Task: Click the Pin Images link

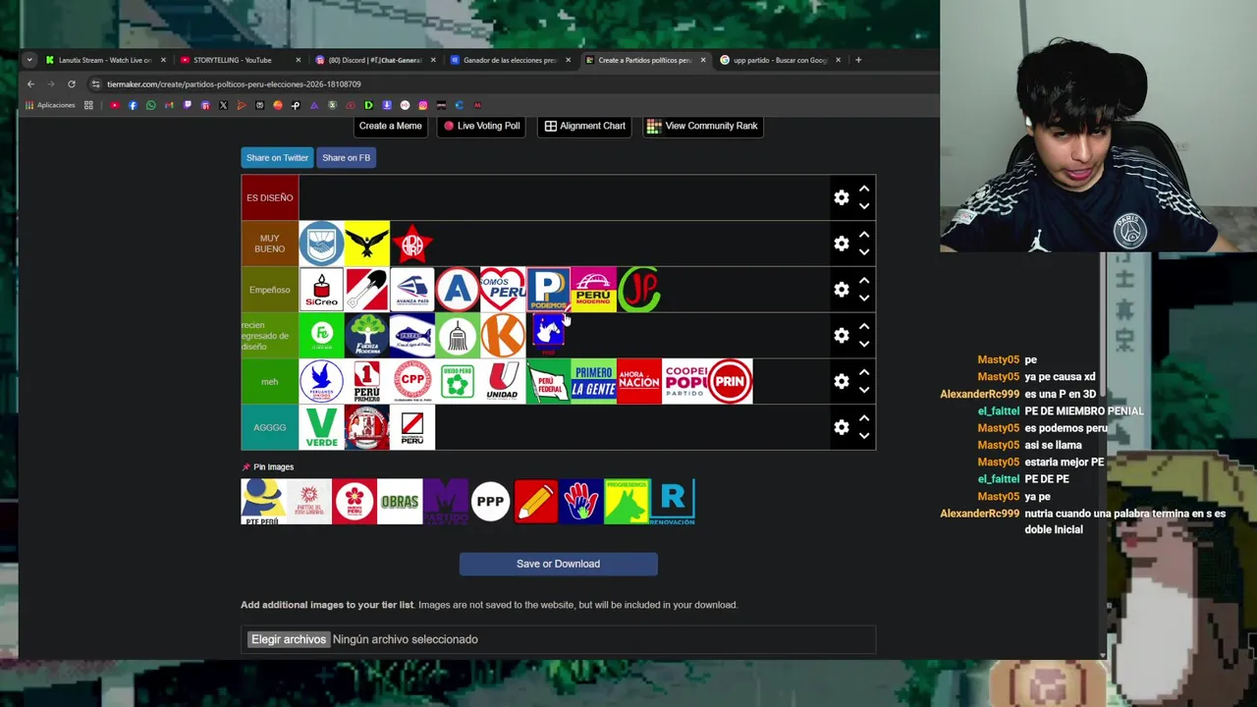Action: [x=267, y=467]
